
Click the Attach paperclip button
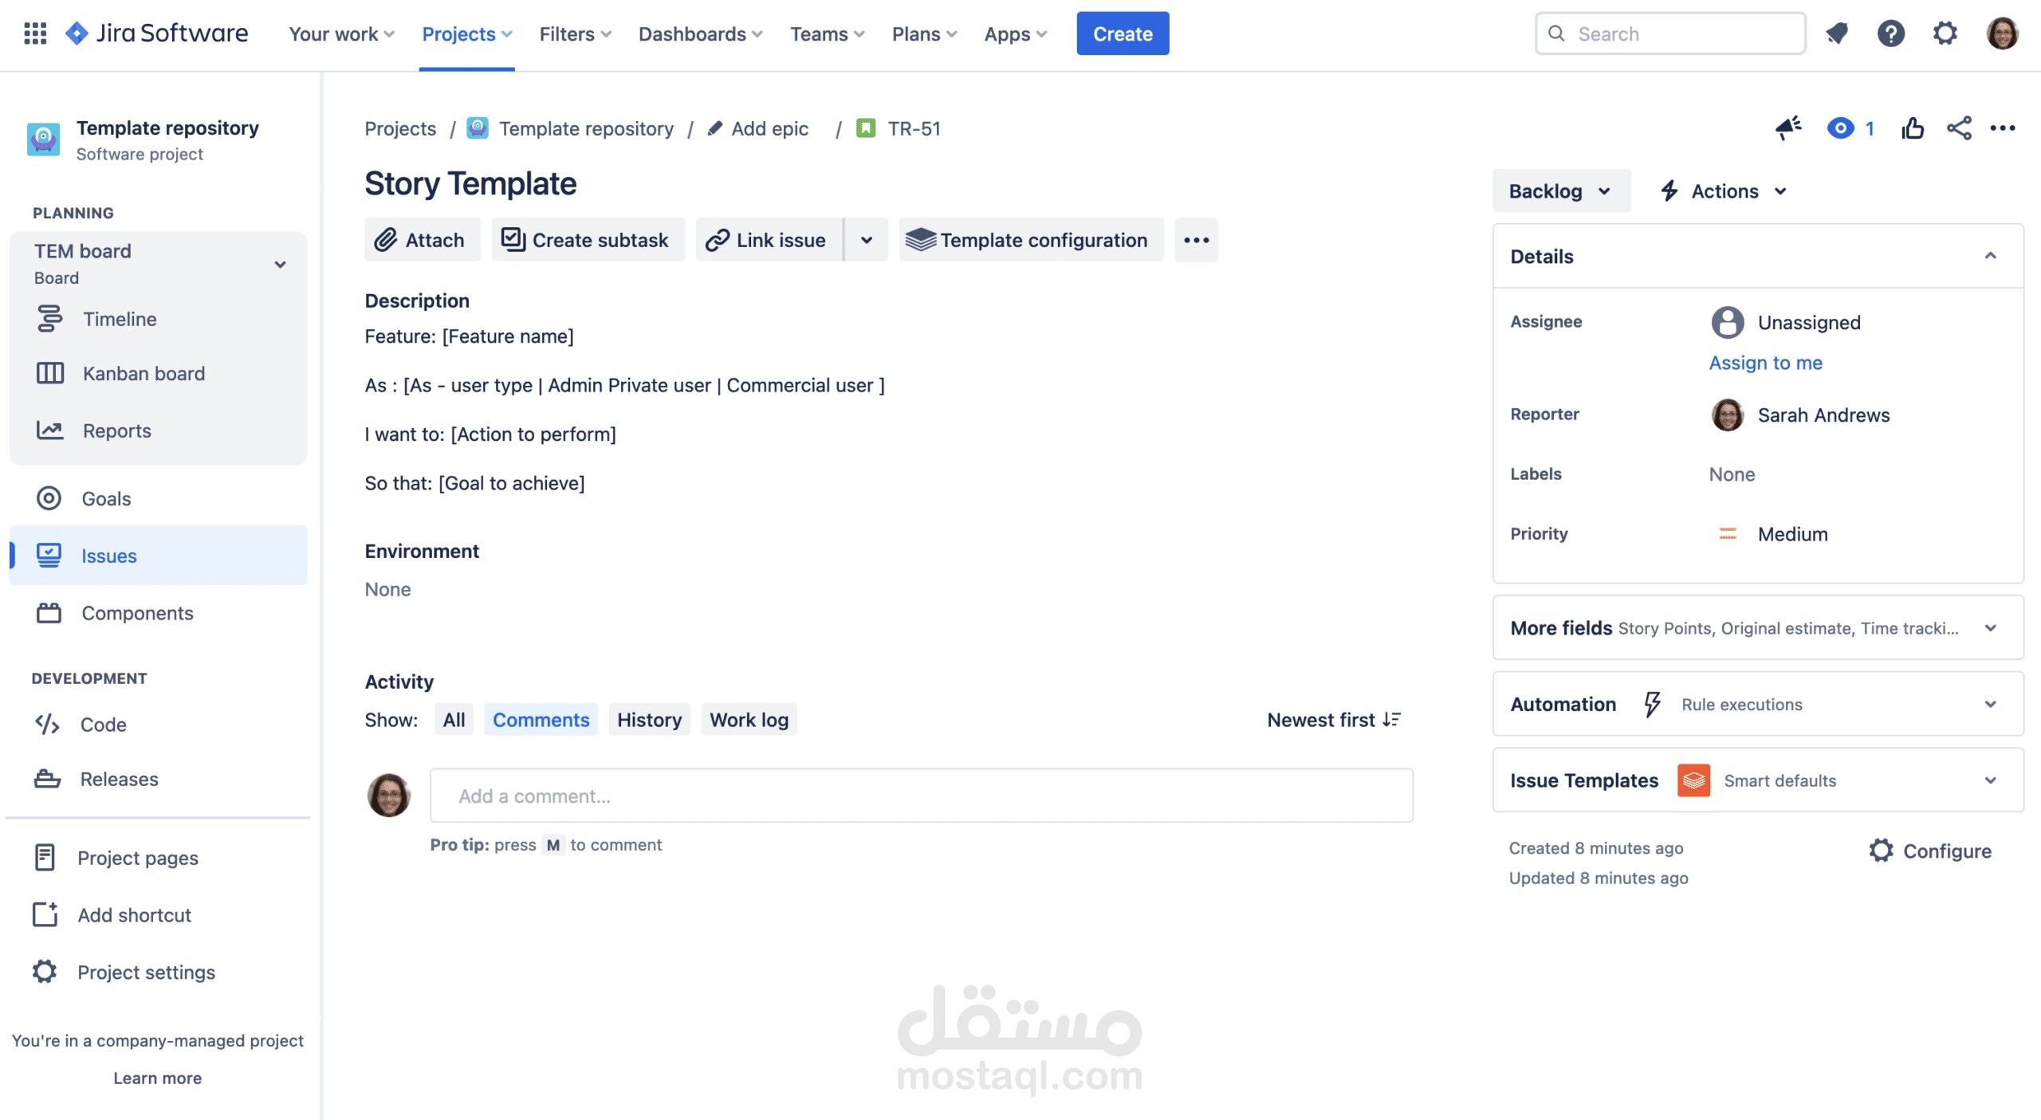[422, 240]
